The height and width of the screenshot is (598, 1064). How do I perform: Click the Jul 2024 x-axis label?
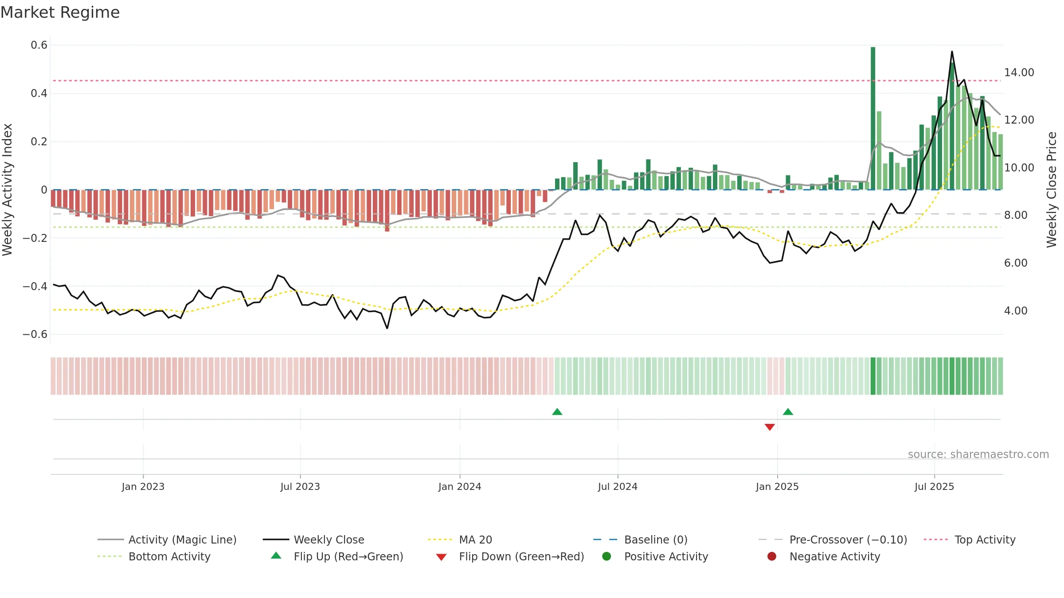618,486
